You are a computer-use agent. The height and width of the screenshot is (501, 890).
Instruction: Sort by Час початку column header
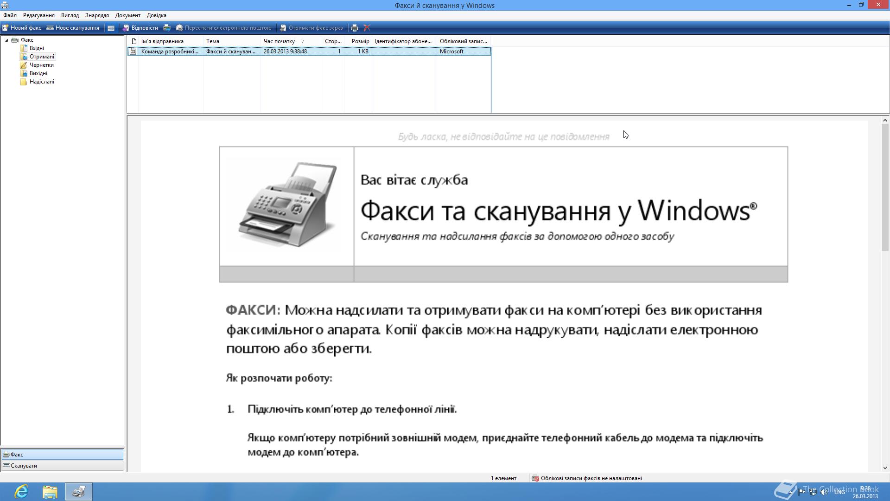[291, 41]
